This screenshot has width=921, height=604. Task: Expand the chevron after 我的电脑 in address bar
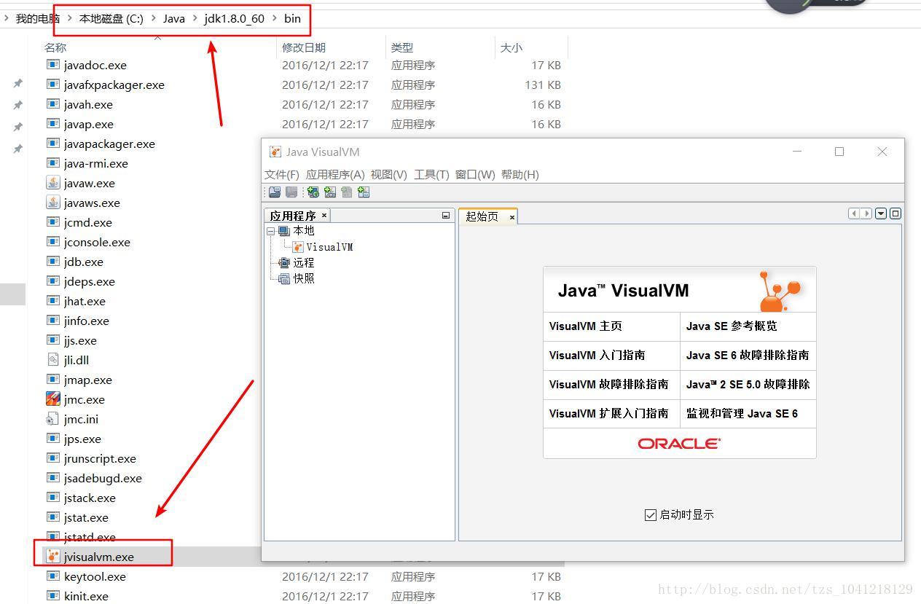click(70, 18)
